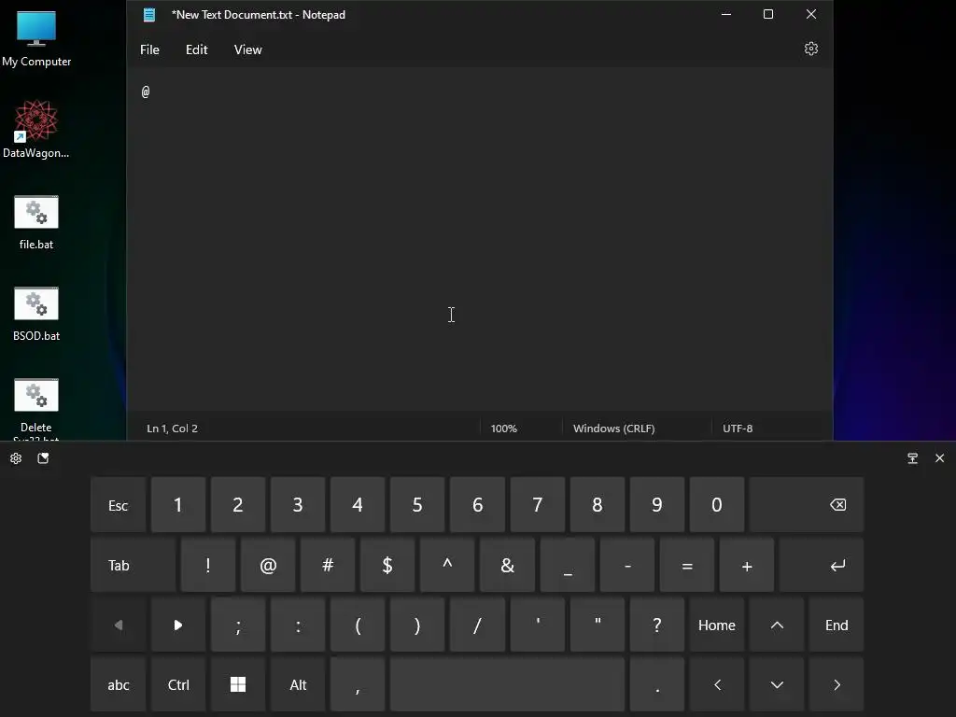Select the DataWagon desktop shortcut
Viewport: 956px width, 717px height.
point(36,129)
